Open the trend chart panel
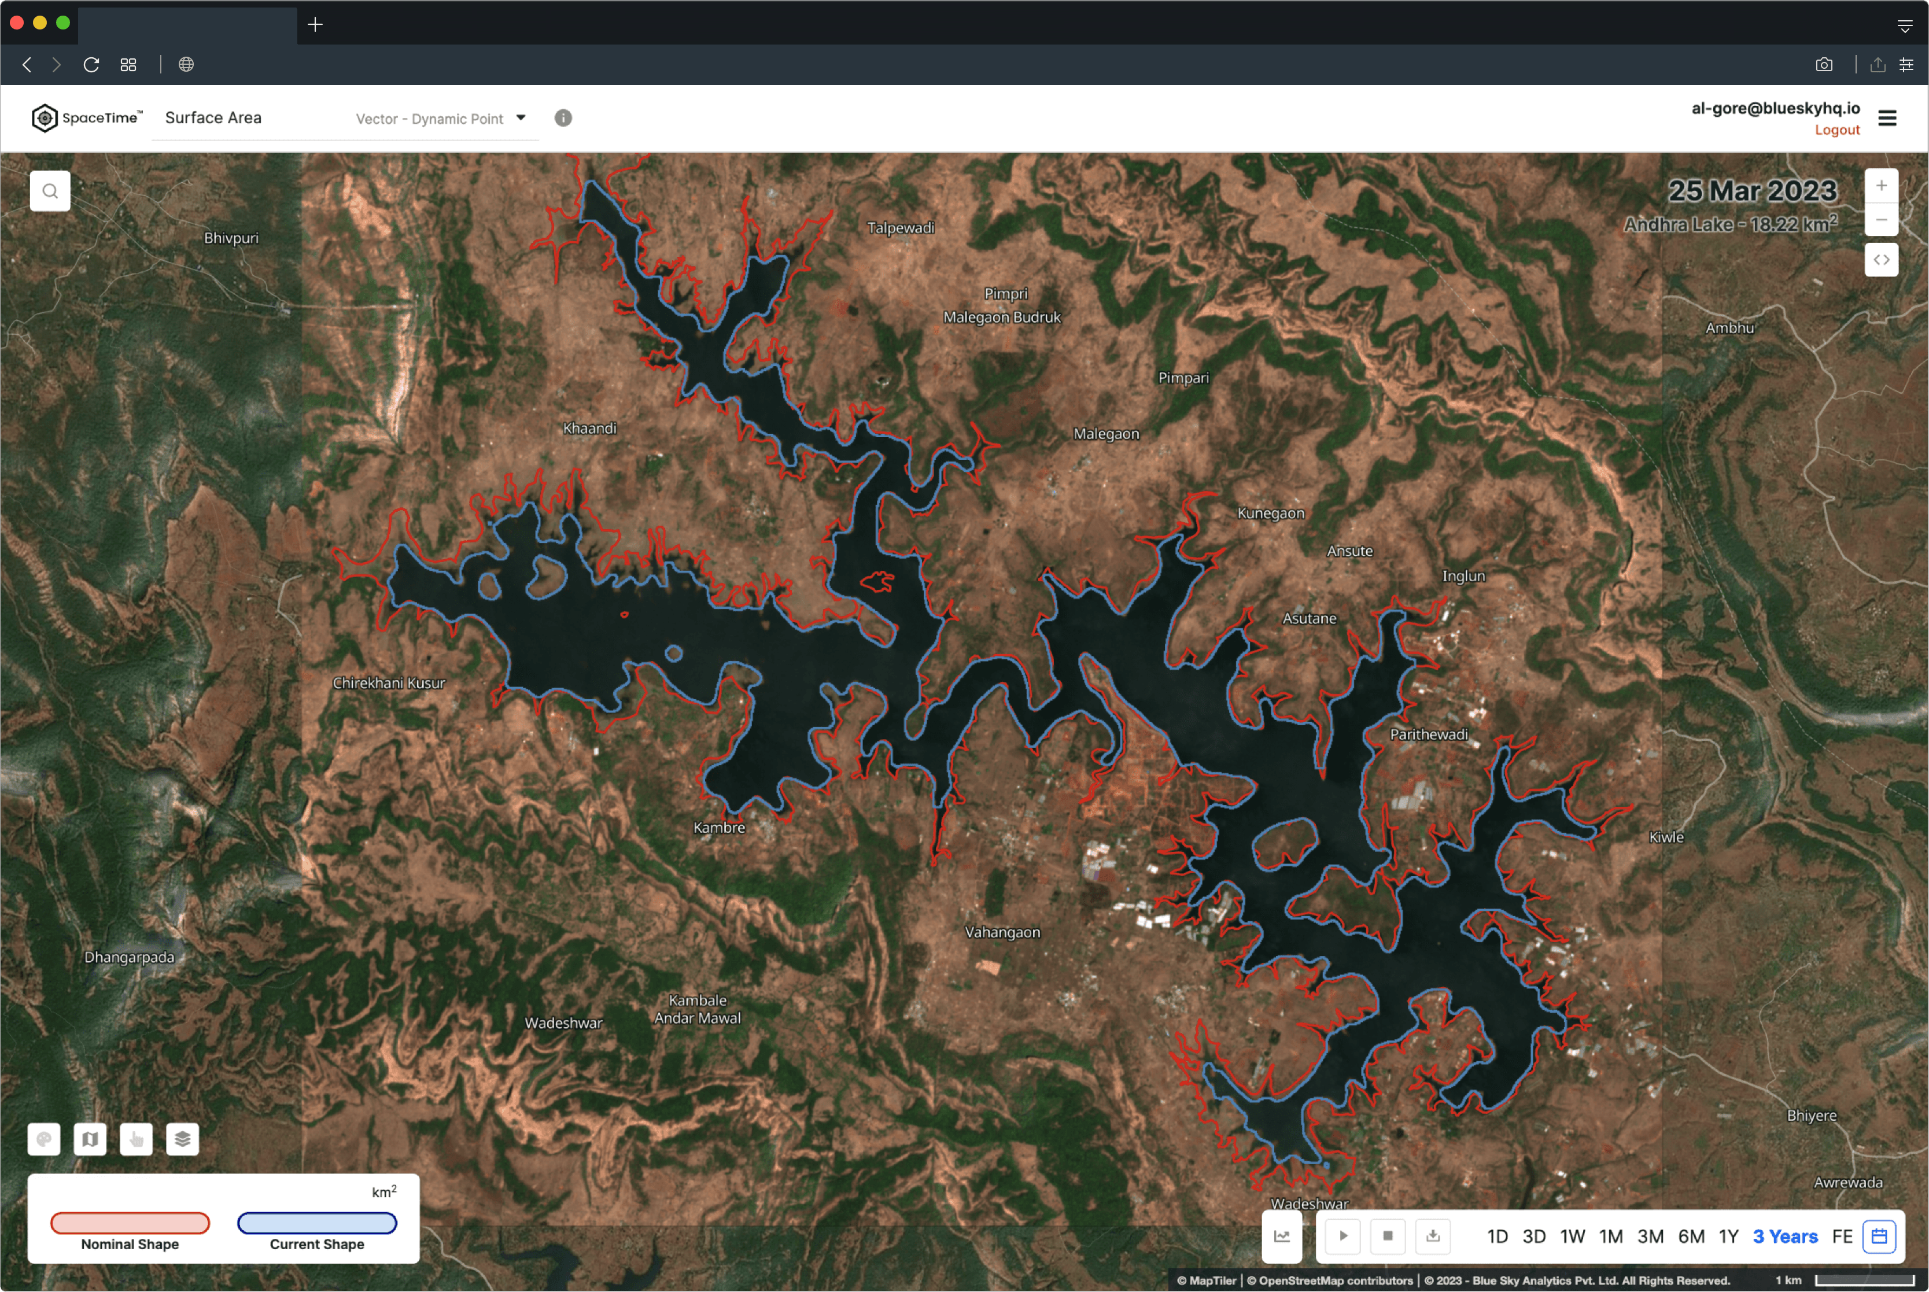 click(x=1282, y=1236)
